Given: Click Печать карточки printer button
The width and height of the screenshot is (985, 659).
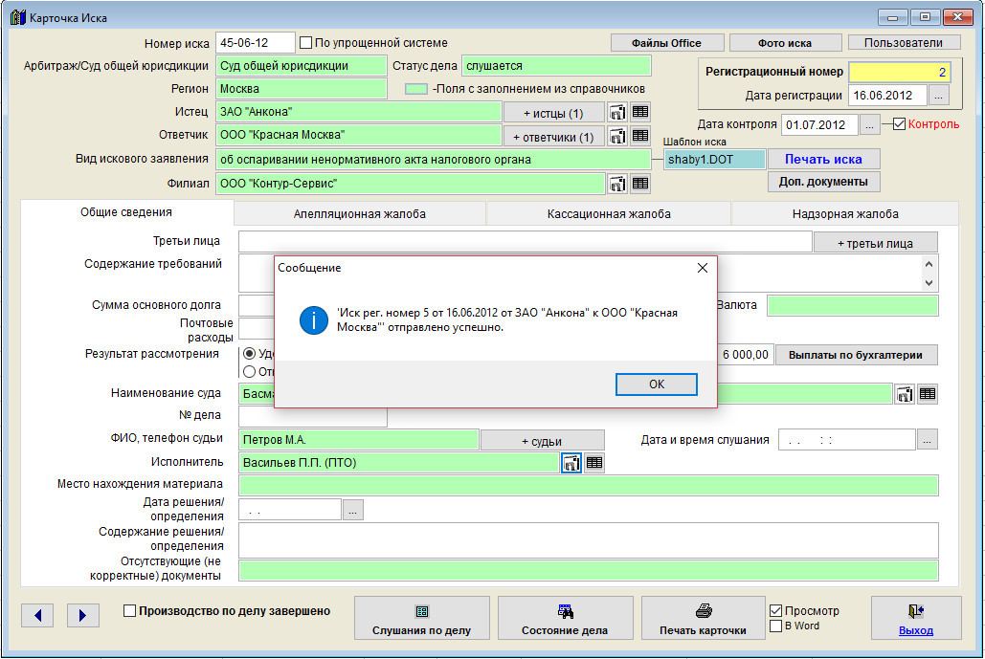Looking at the screenshot, I should [703, 618].
